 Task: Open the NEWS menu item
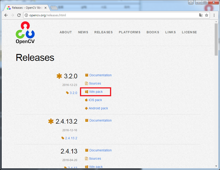pyautogui.click(x=83, y=32)
